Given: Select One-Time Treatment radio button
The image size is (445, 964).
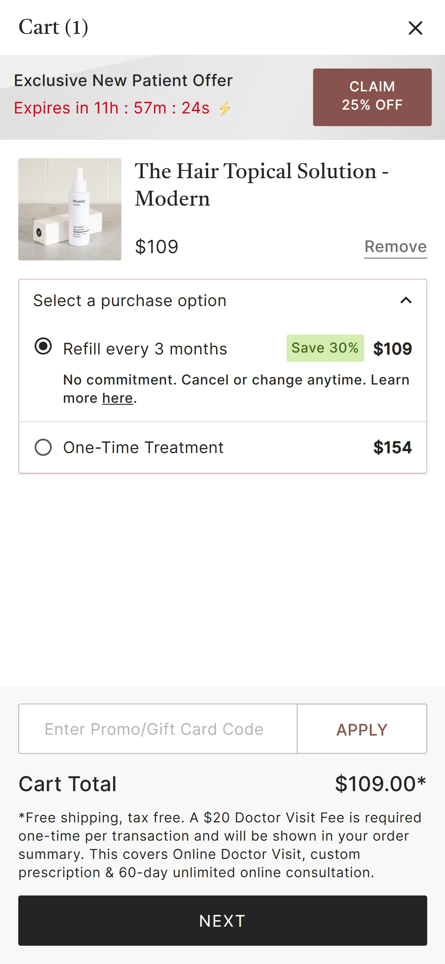Looking at the screenshot, I should (43, 447).
